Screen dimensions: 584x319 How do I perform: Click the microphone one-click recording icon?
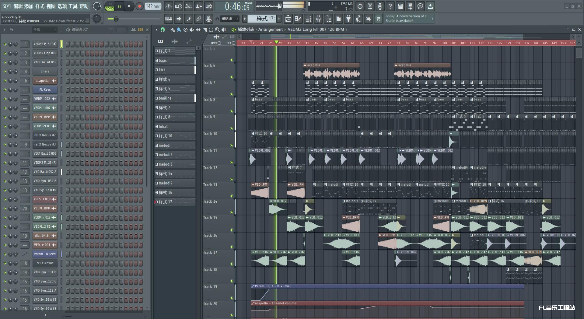click(380, 6)
